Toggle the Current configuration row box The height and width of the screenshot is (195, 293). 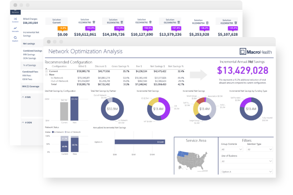pos(46,71)
